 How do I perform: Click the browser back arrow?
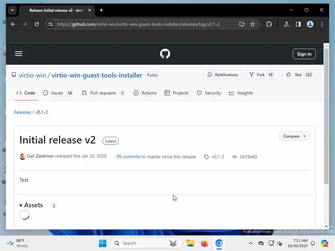13,24
